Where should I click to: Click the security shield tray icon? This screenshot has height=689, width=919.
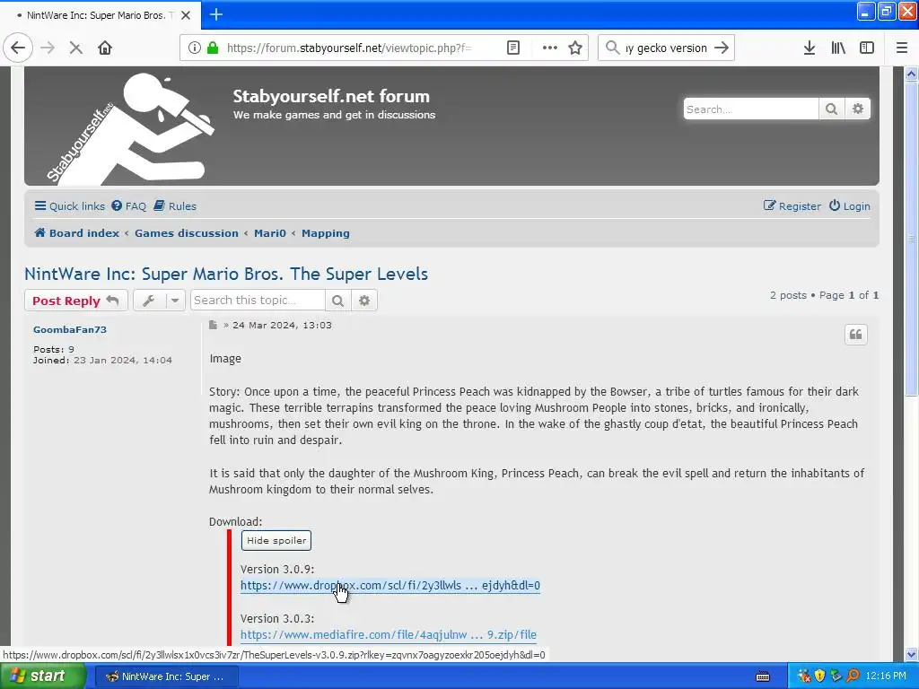click(x=819, y=676)
